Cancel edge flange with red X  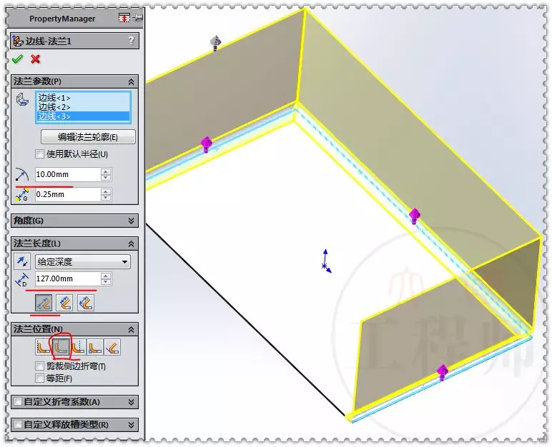tap(35, 59)
